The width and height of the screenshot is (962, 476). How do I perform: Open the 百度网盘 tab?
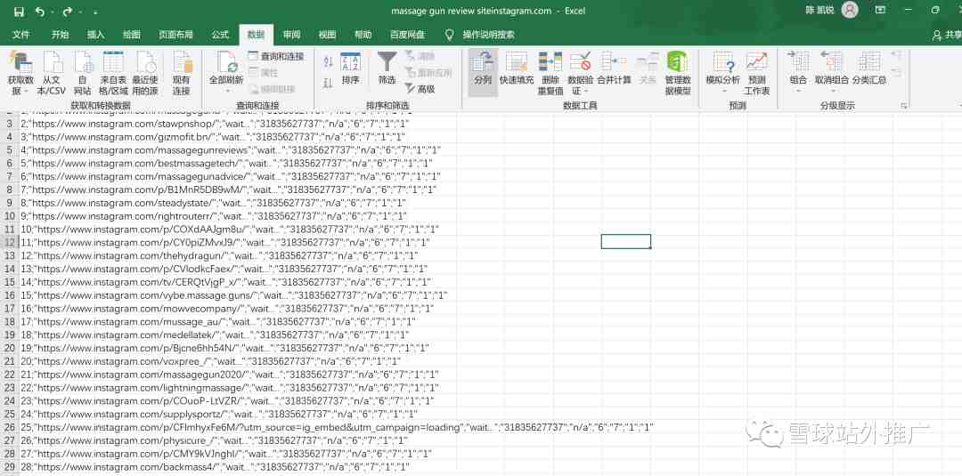(x=407, y=35)
